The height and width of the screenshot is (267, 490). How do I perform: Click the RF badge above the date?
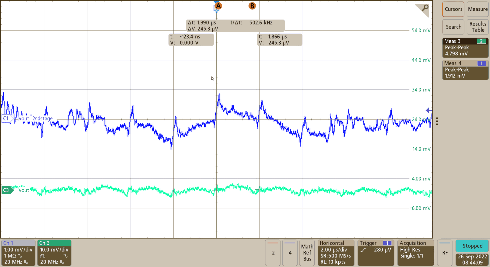coord(445,253)
